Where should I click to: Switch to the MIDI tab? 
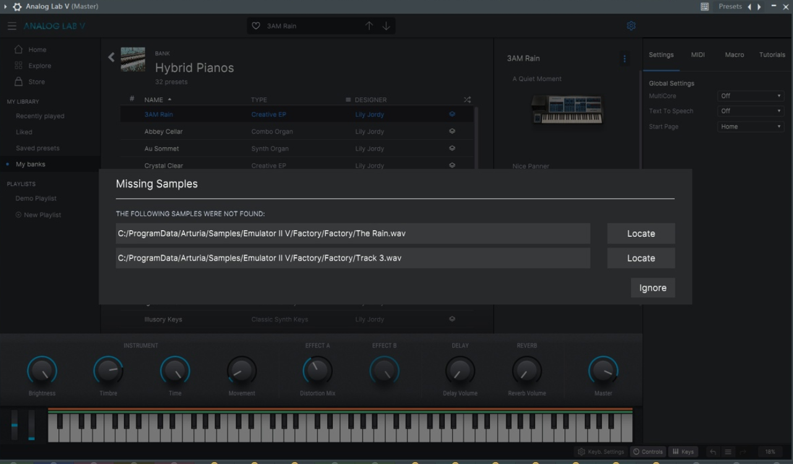[x=698, y=55]
